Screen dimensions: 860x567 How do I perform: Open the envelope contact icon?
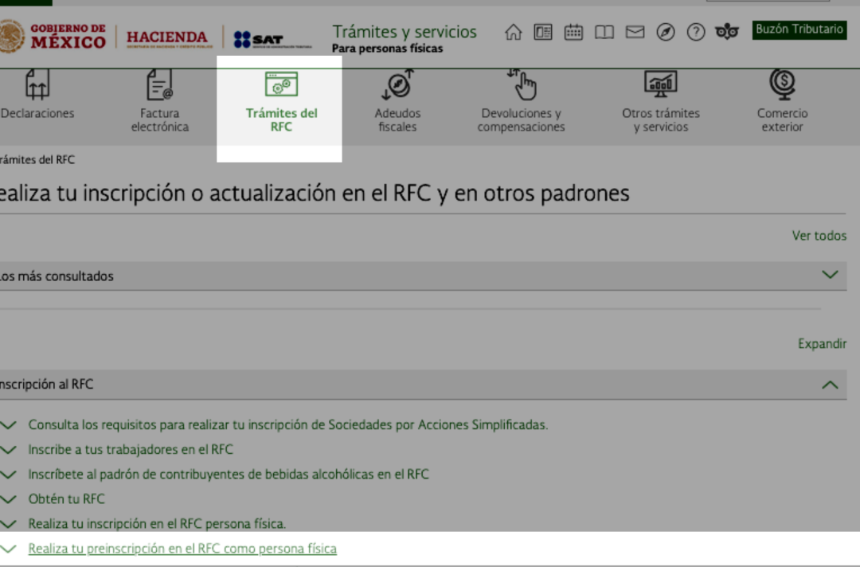pos(635,33)
